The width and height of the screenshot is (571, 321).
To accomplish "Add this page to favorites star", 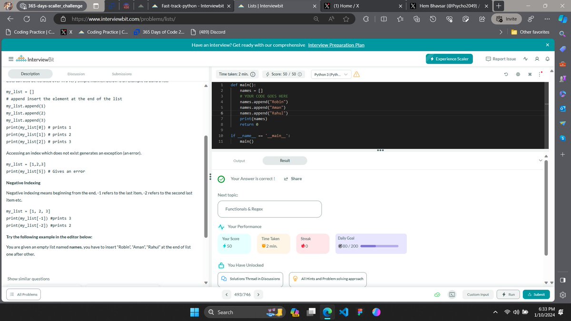I will click(346, 19).
